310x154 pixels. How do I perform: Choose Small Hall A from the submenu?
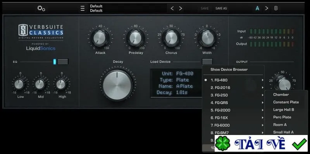tap(283, 132)
